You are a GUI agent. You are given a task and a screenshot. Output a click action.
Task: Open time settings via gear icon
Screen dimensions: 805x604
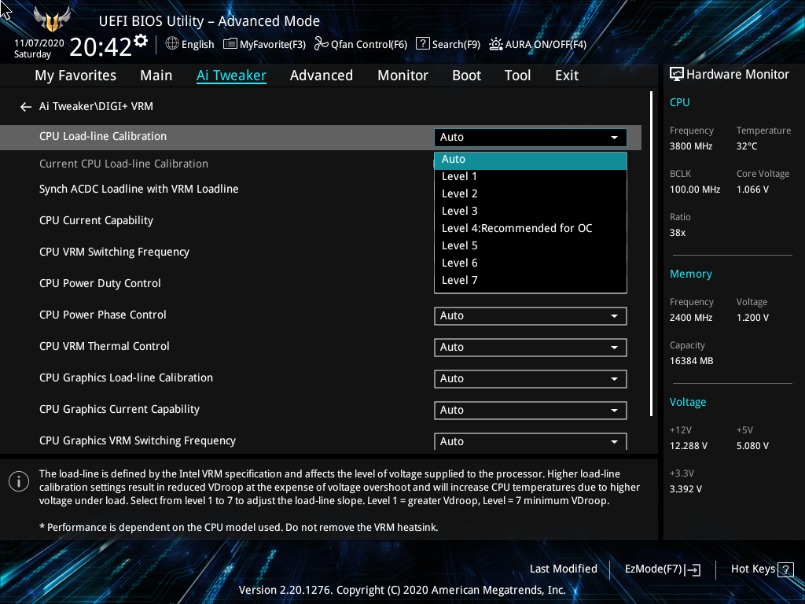(x=141, y=41)
